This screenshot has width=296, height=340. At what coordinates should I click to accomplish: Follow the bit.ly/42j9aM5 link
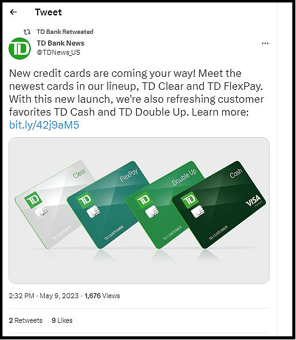pyautogui.click(x=44, y=125)
